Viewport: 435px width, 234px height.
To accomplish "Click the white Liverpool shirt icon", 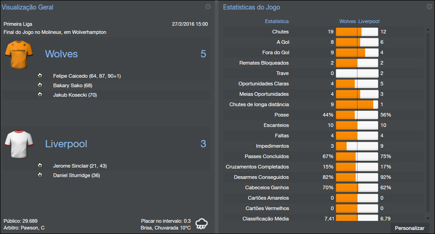I will click(x=17, y=144).
